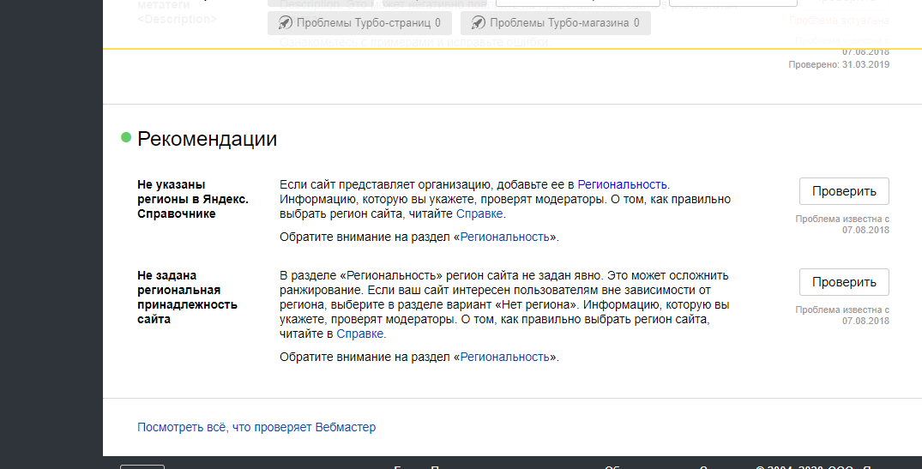The width and height of the screenshot is (922, 469).
Task: Open the Проблемы Турбо-страниц 0 filter
Action: (359, 23)
